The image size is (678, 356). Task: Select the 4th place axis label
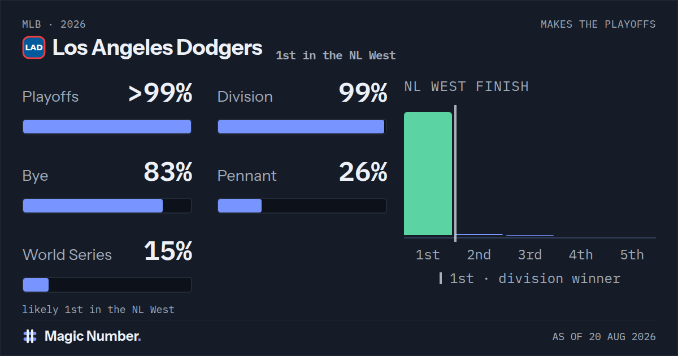tap(581, 255)
